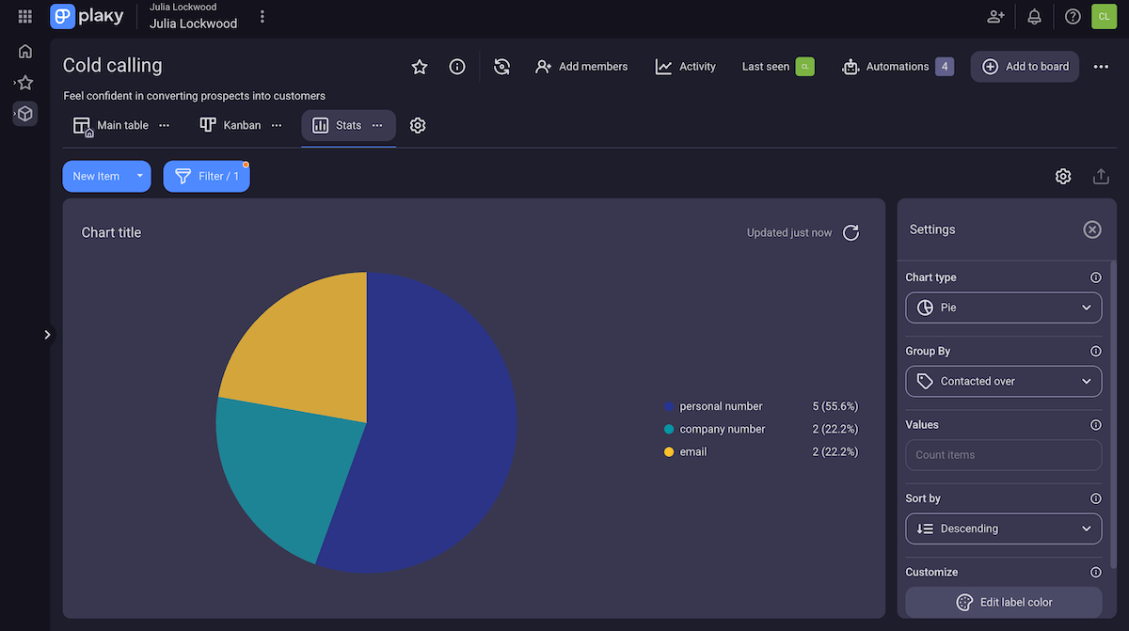This screenshot has width=1129, height=631.
Task: Click the export icon above the chart
Action: [x=1101, y=176]
